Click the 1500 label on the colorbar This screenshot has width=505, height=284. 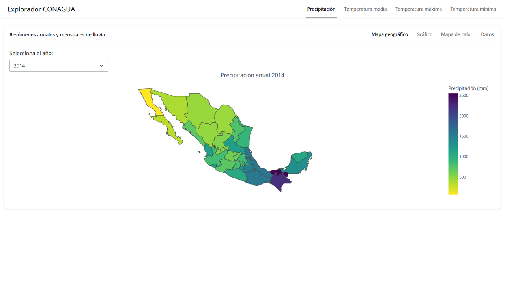point(464,136)
